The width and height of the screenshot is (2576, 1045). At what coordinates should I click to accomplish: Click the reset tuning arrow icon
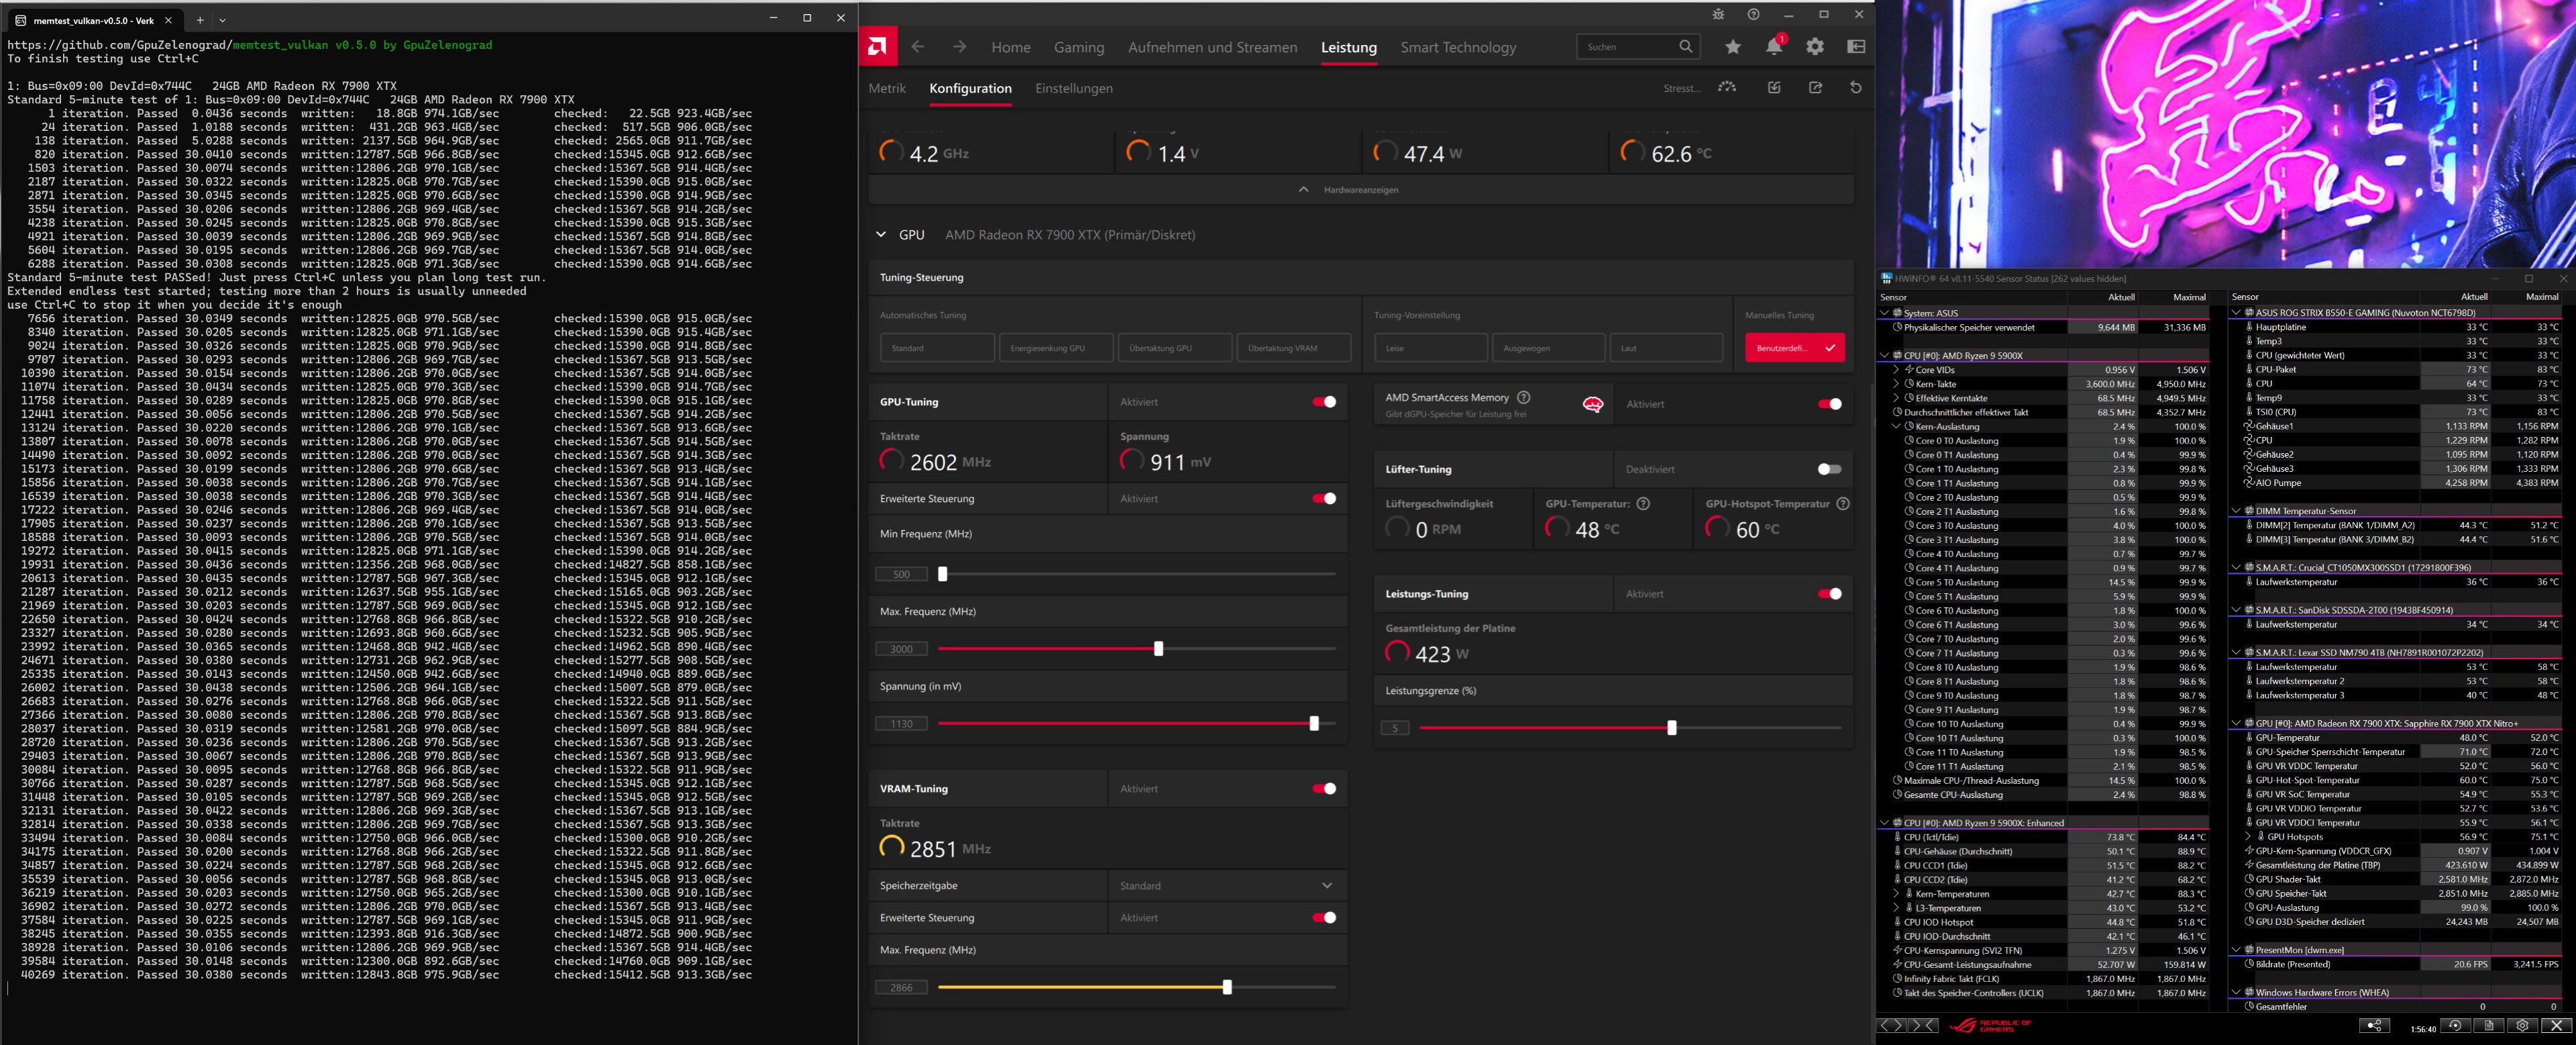[x=1855, y=88]
